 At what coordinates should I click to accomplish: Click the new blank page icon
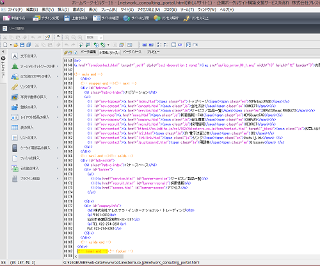tap(5, 45)
